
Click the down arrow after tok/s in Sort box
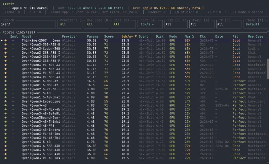coord(153,24)
